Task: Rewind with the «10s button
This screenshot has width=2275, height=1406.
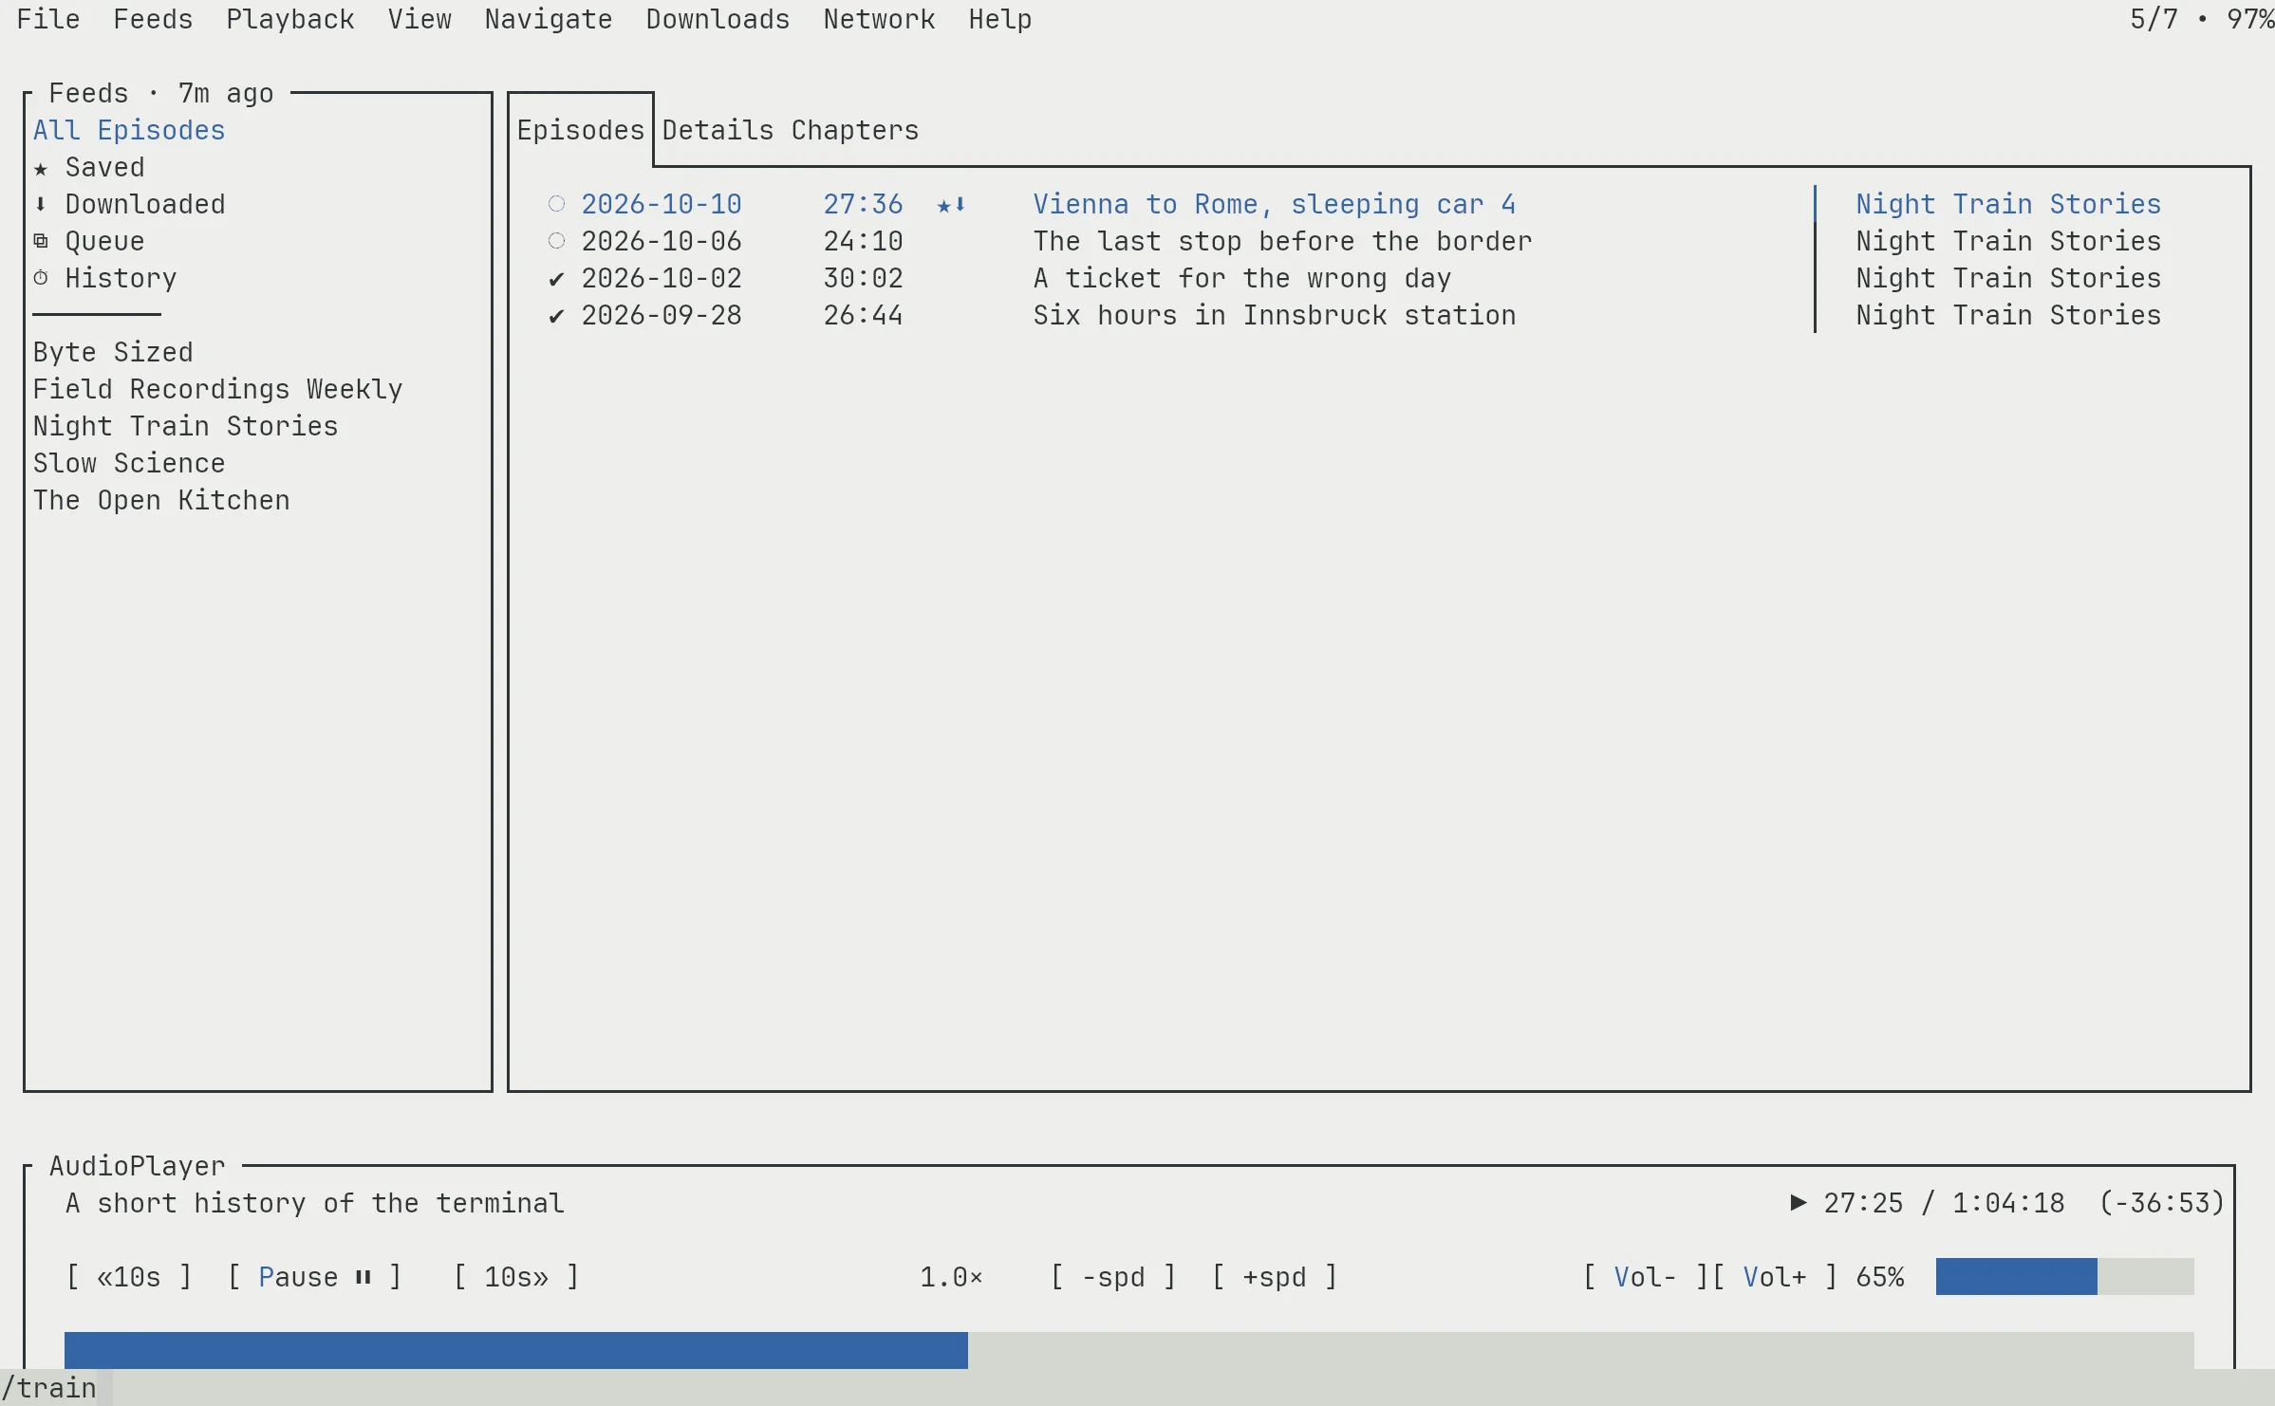Action: [x=129, y=1277]
